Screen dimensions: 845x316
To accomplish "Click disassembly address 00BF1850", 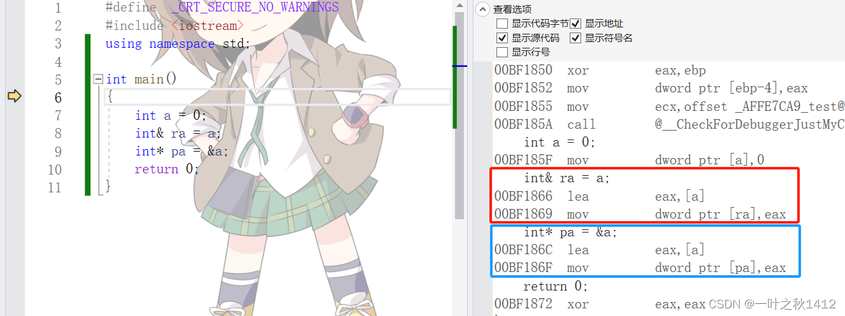I will [x=523, y=70].
